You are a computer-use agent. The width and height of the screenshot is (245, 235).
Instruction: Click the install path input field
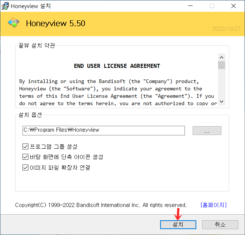104,131
